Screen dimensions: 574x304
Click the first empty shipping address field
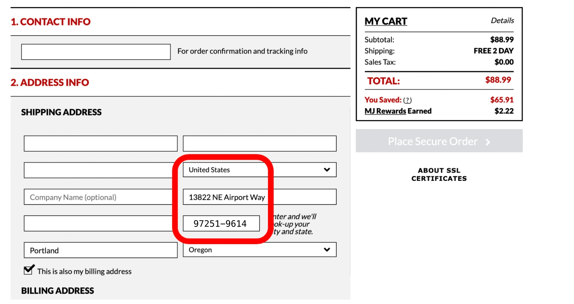click(x=100, y=143)
